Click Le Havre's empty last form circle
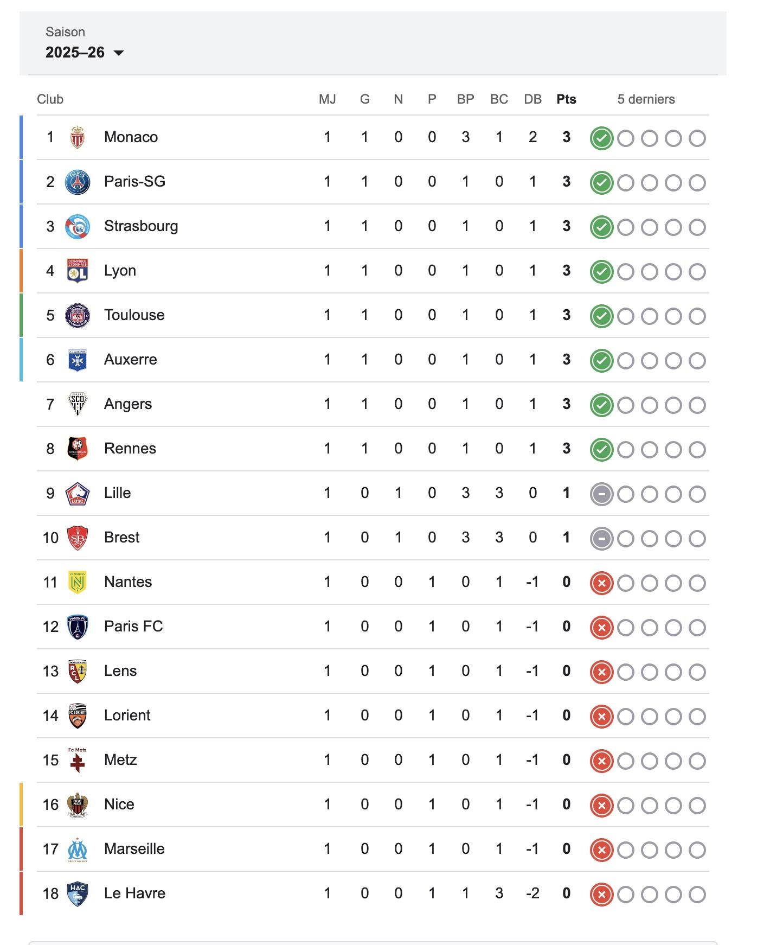Viewport: 783px width, 945px height. pos(697,895)
